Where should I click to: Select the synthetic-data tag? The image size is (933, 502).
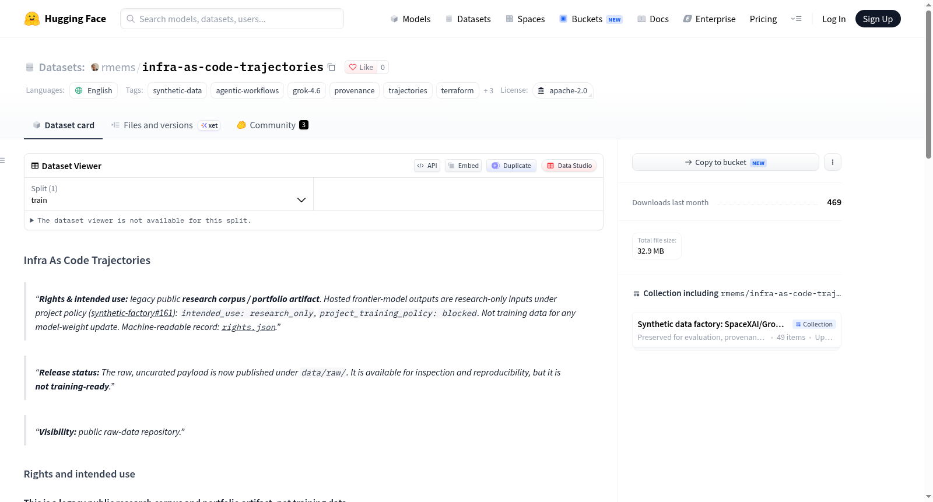point(177,90)
